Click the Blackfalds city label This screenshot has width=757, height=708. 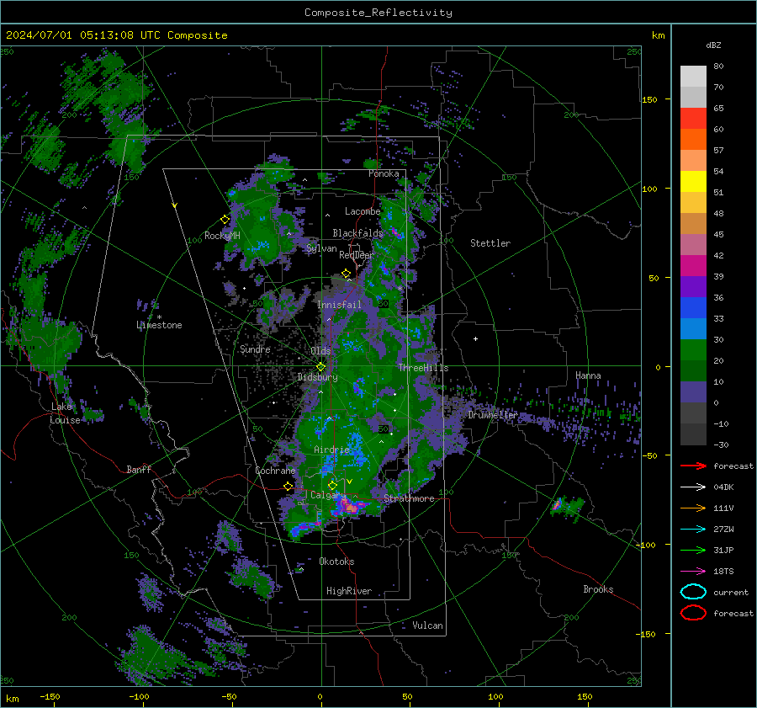(x=357, y=233)
